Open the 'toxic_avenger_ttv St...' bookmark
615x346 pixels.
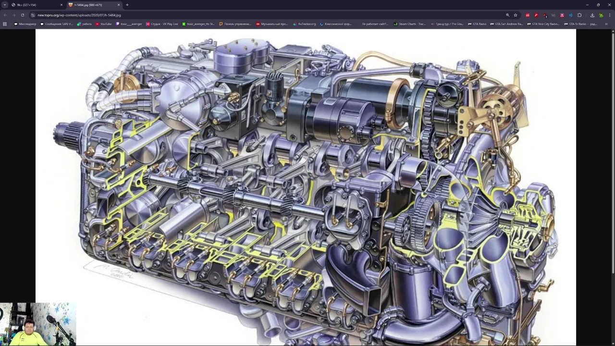(198, 24)
